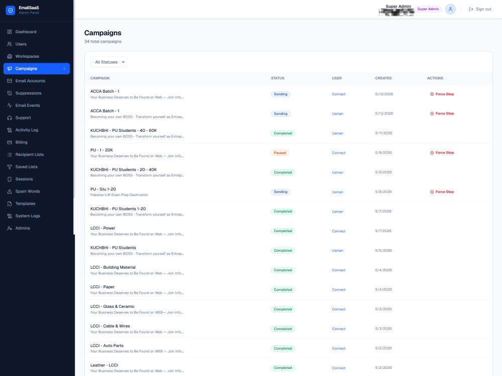Viewport: 502px width, 376px height.
Task: Click campaign name KUCHBHI - PU Students 1-20
Action: click(x=118, y=209)
